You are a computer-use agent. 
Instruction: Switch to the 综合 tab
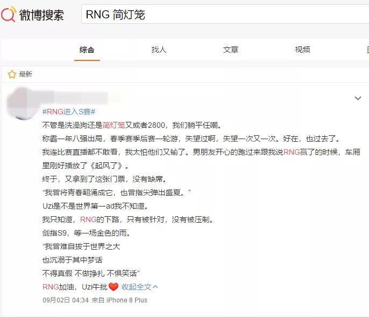87,50
